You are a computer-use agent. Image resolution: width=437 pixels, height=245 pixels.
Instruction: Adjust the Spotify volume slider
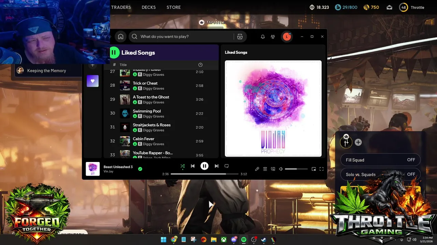296,169
